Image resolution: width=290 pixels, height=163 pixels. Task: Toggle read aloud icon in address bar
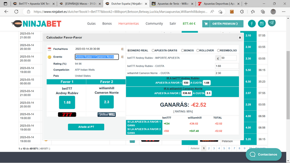tap(212, 12)
